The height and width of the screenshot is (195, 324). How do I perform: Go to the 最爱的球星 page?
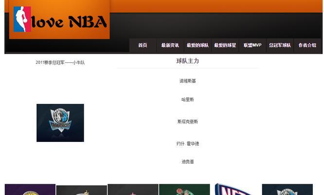click(x=225, y=45)
